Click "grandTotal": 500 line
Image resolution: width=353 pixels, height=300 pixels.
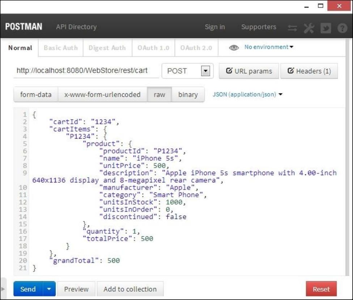(85, 260)
